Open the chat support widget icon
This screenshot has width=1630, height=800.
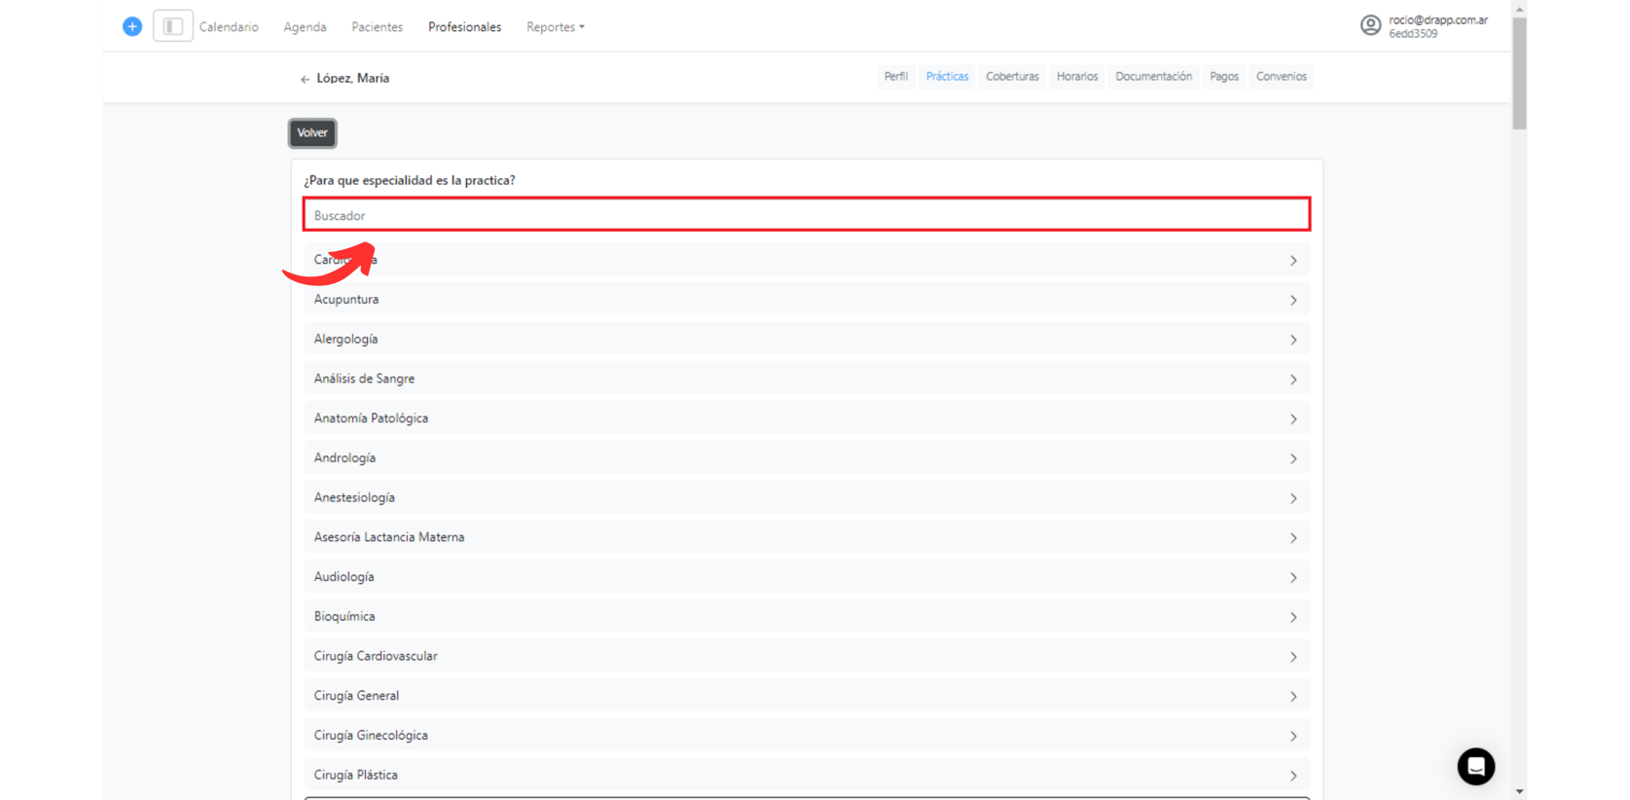tap(1475, 766)
